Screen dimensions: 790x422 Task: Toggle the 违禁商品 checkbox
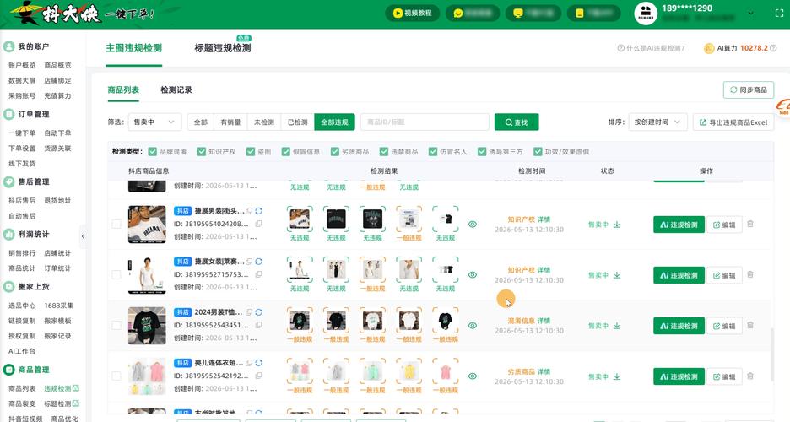pyautogui.click(x=384, y=152)
